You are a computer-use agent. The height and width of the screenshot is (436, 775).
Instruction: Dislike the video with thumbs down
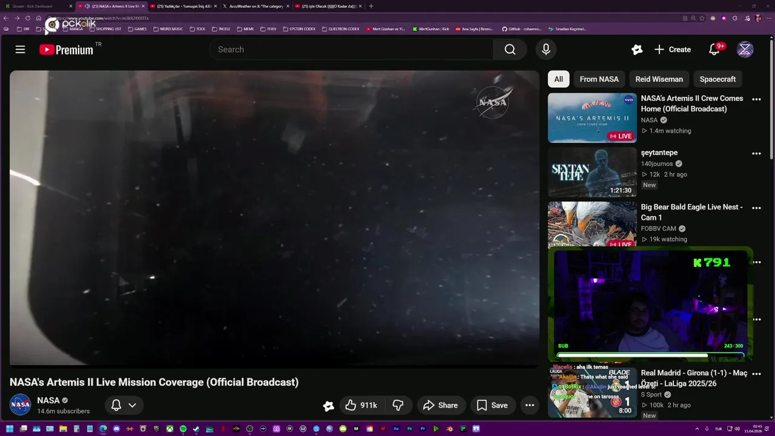point(398,405)
